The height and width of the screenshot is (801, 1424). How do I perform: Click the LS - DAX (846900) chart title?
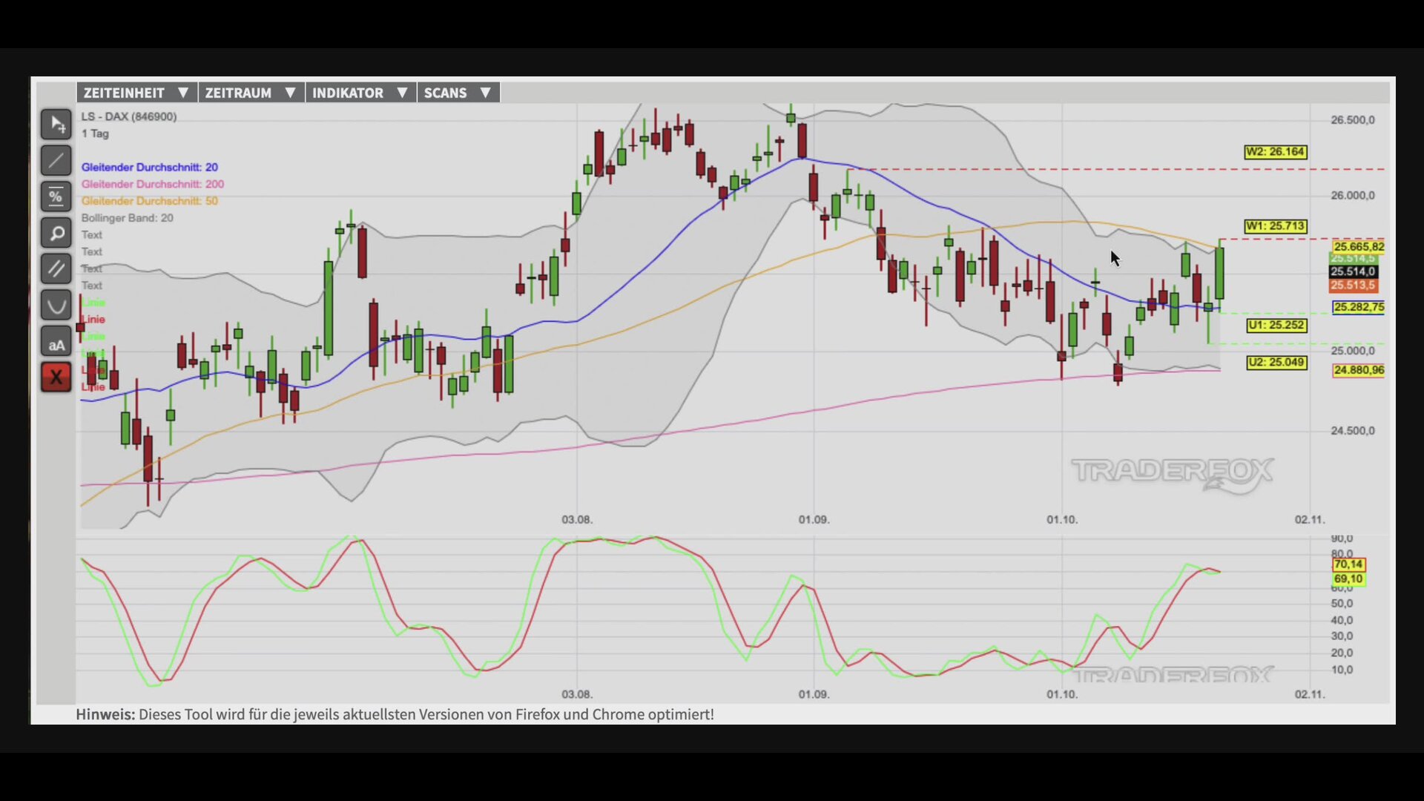click(x=128, y=116)
